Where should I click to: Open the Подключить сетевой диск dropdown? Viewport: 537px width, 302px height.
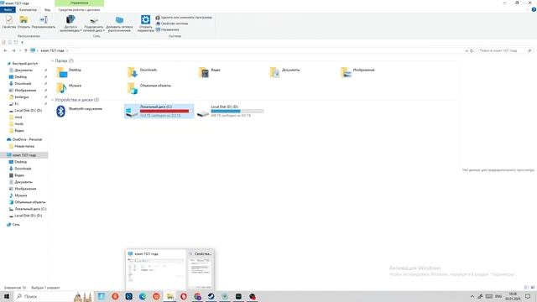94,23
